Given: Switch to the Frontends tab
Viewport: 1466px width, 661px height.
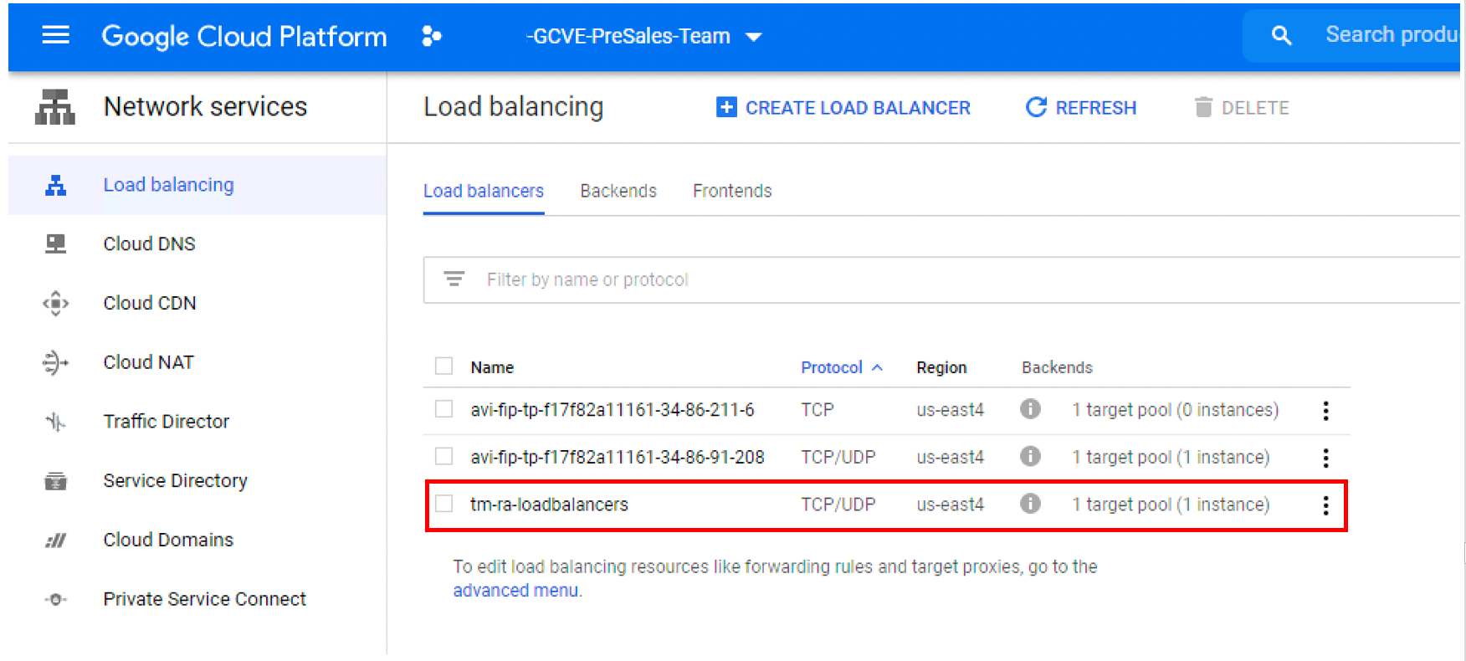Looking at the screenshot, I should point(732,191).
